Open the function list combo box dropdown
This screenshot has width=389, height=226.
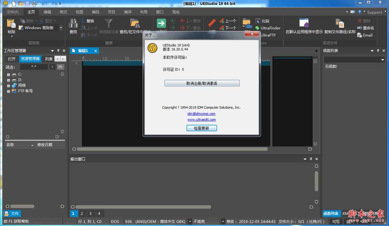(x=383, y=60)
